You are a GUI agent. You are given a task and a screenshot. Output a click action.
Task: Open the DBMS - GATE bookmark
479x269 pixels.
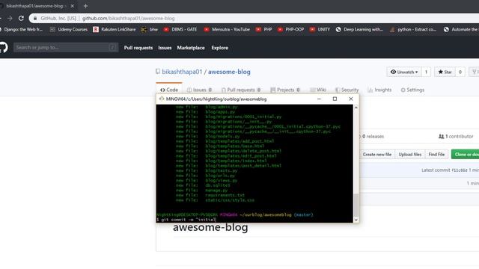point(180,29)
